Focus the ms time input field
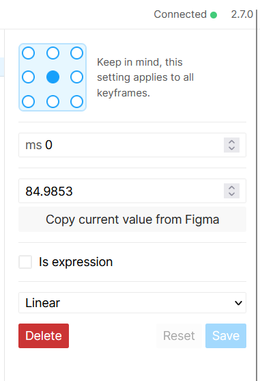This screenshot has height=381, width=260. (121, 145)
